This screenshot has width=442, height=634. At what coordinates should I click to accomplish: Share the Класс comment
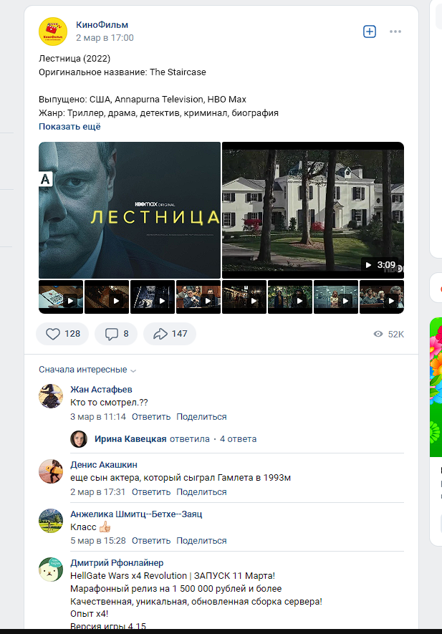click(x=201, y=541)
